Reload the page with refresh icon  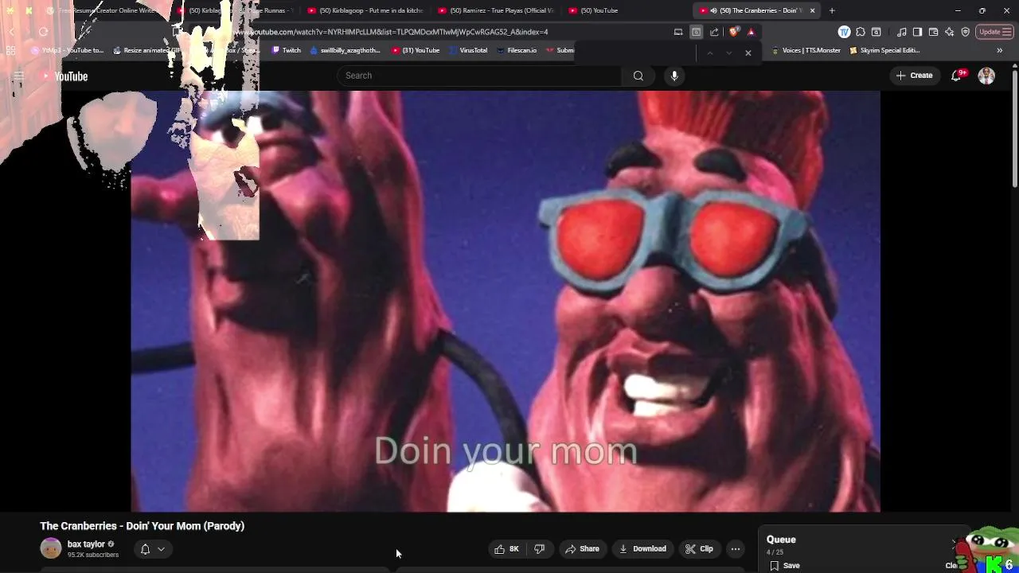pos(43,32)
